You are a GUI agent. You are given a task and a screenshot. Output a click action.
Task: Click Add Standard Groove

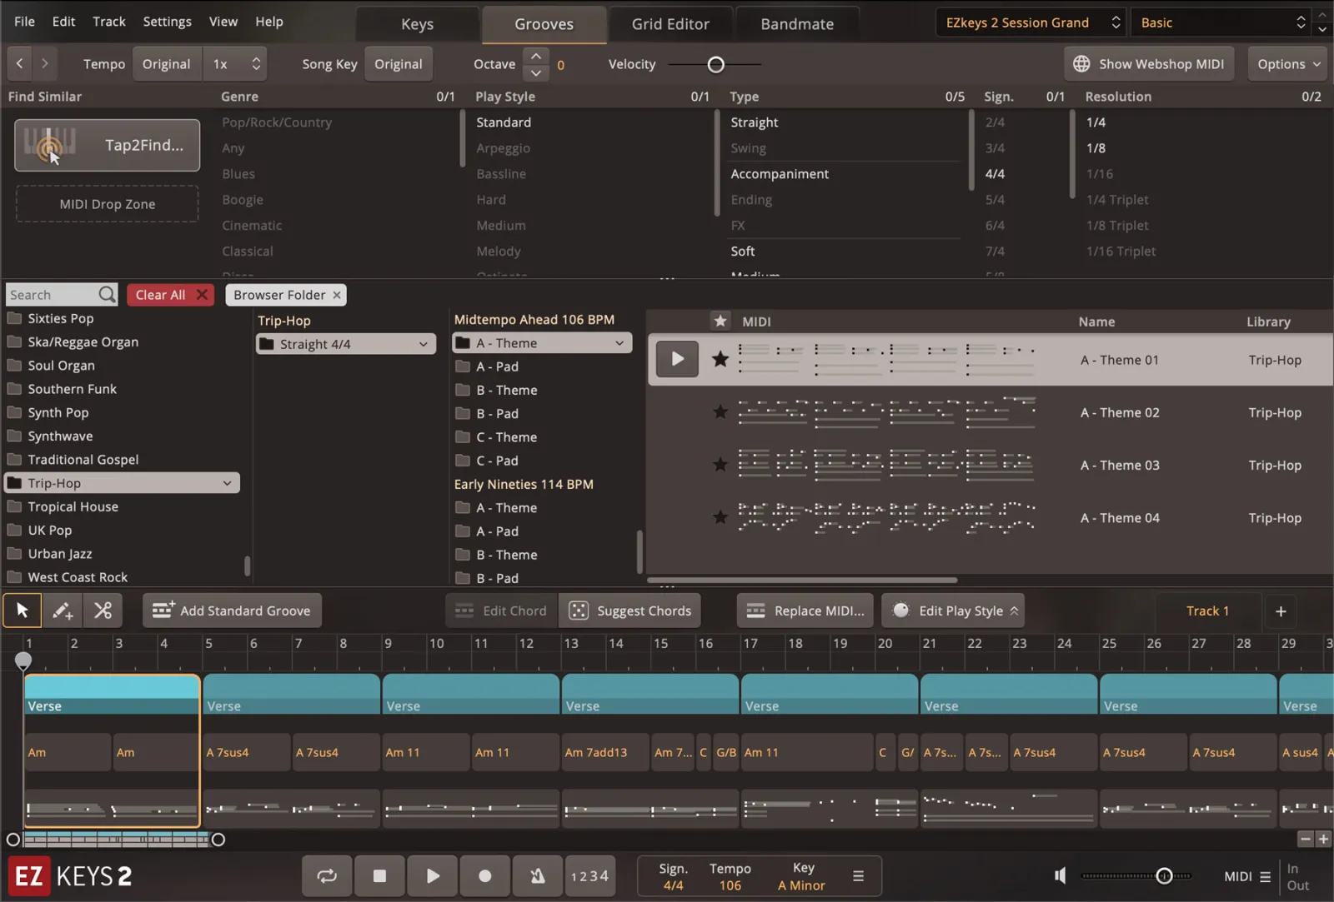(232, 610)
